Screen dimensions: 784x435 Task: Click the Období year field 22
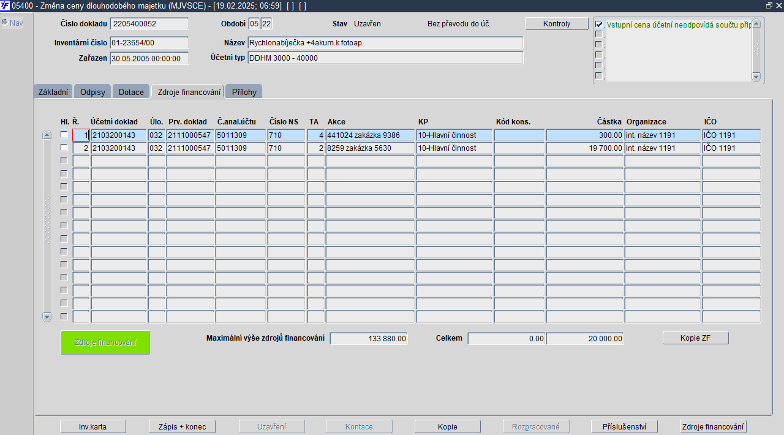click(266, 24)
